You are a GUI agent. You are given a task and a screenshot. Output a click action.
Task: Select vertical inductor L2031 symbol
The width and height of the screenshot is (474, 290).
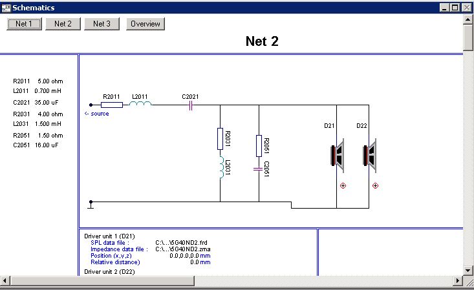(221, 167)
